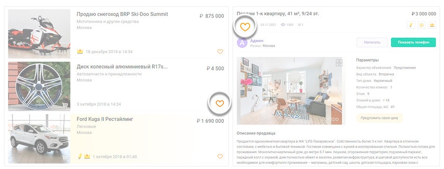Click the round coin icon in apartment header
The width and height of the screenshot is (444, 169).
point(422,25)
